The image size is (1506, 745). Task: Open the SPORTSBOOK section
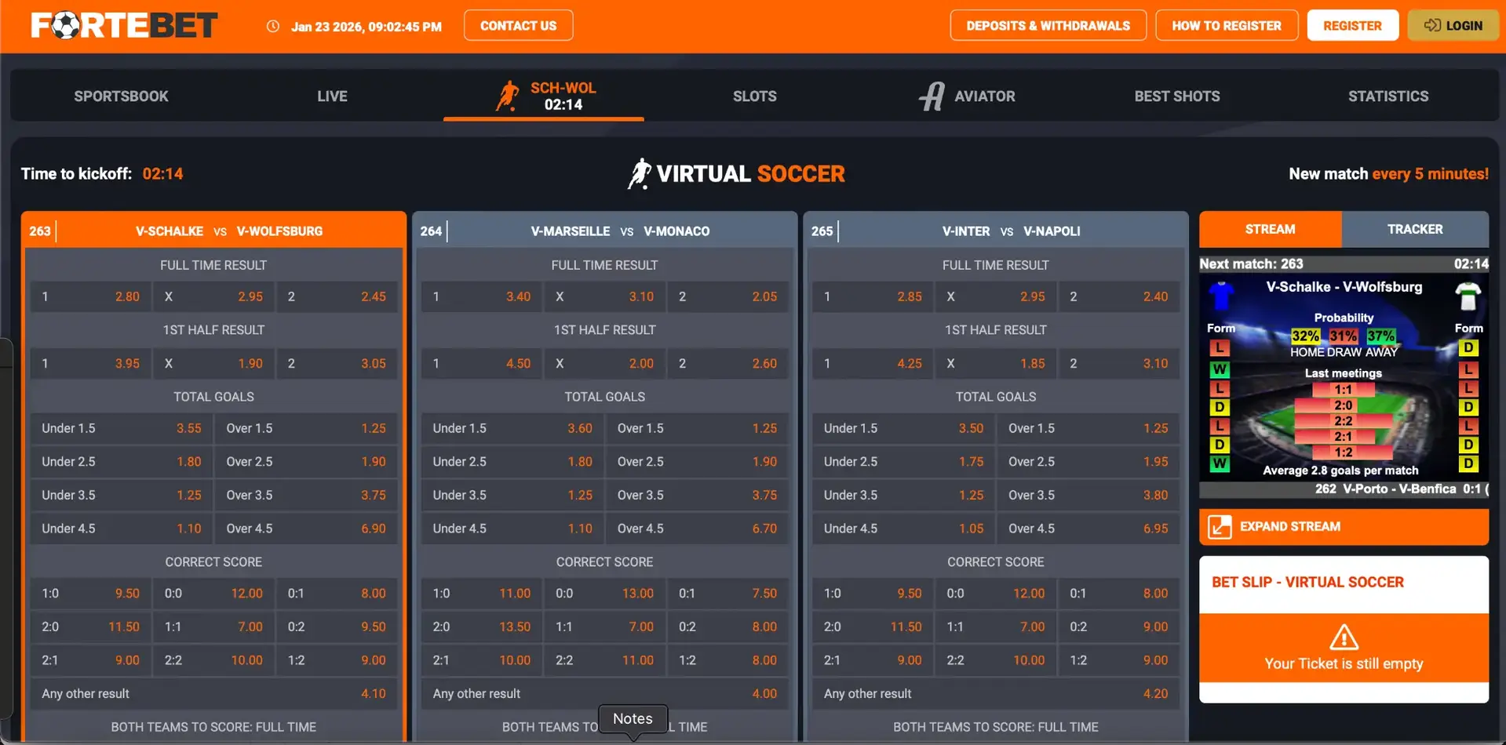[x=121, y=96]
